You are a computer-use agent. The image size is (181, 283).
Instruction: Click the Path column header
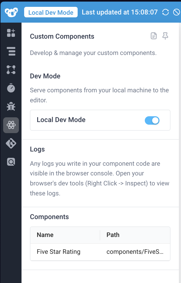click(113, 235)
